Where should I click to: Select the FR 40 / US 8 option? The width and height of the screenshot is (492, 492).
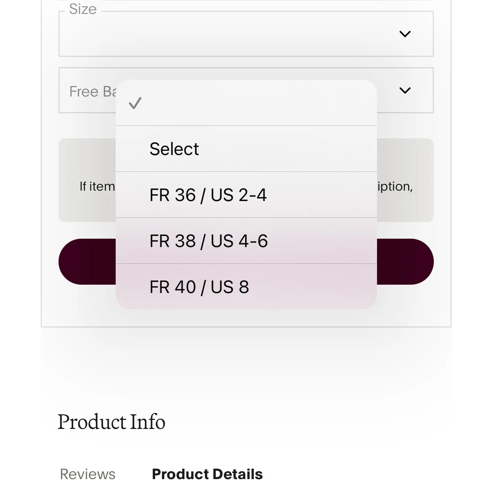pyautogui.click(x=199, y=287)
